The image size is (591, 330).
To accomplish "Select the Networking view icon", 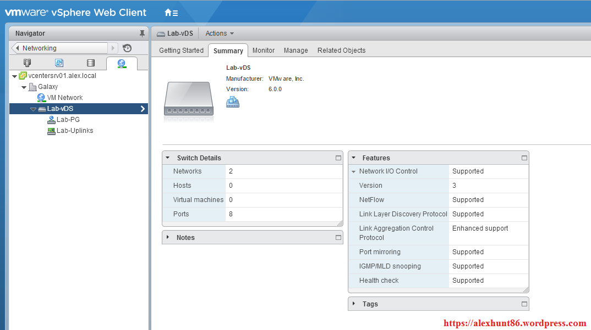I will (x=122, y=63).
